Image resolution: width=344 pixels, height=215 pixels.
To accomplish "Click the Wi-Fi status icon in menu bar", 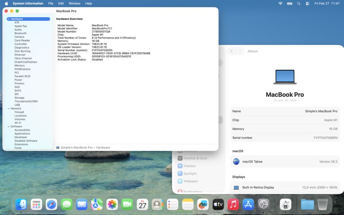I will [280, 3].
